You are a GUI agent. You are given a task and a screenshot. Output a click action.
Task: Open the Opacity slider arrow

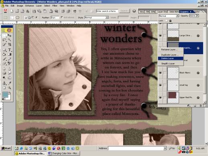click(x=198, y=16)
